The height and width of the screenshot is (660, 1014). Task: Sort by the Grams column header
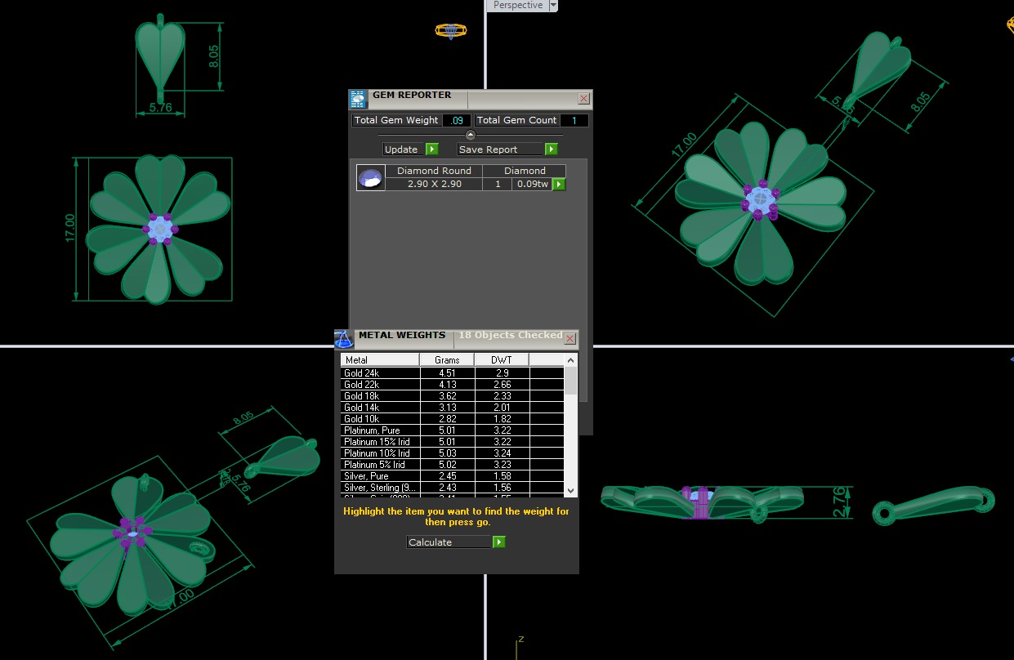click(447, 360)
